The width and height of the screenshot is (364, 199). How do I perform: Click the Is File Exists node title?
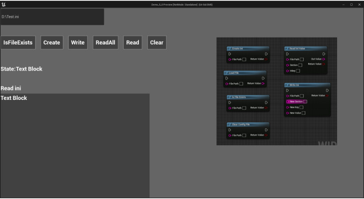point(239,97)
